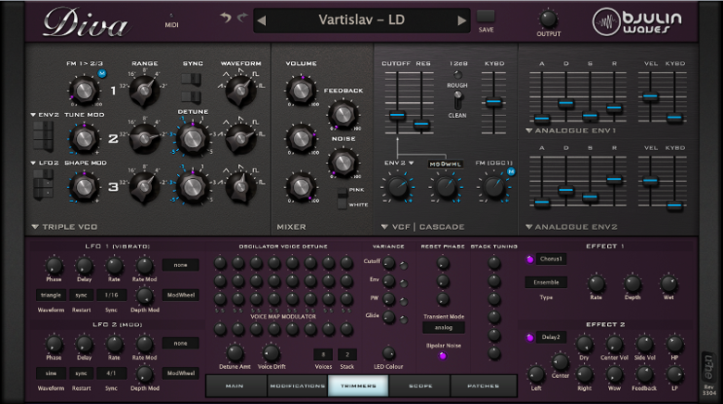Advance to the next preset with right arrow
The width and height of the screenshot is (723, 404).
(462, 19)
